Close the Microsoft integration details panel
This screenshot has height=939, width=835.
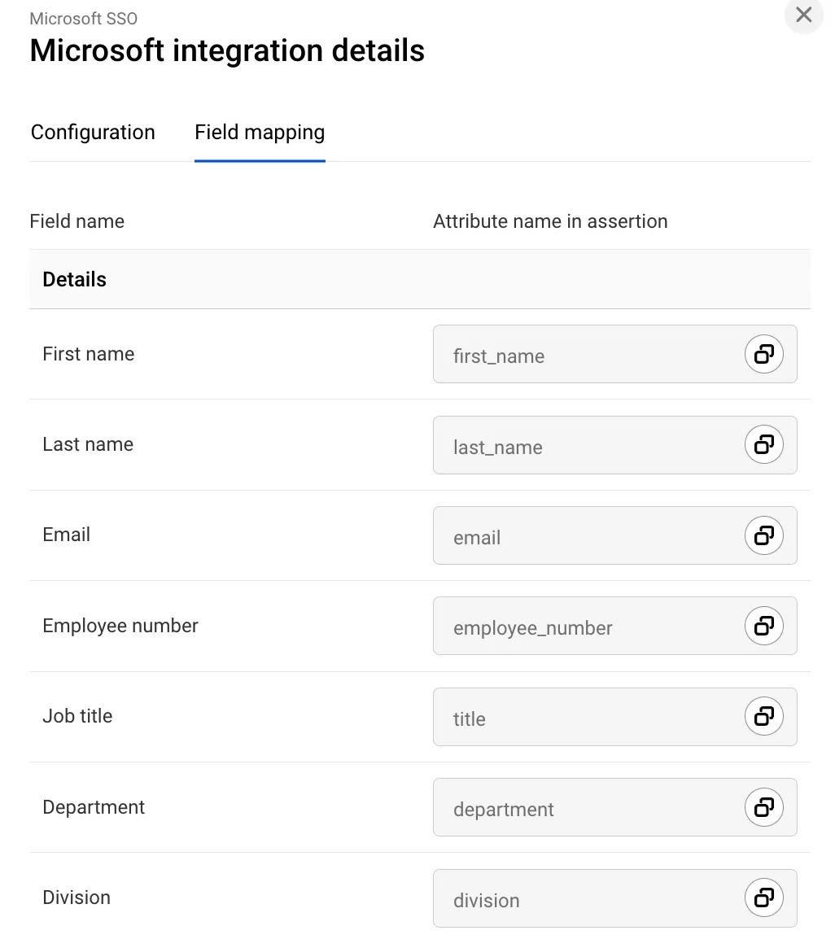pyautogui.click(x=803, y=15)
